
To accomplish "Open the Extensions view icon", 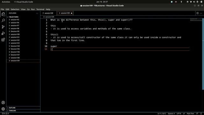I will click(3, 40).
